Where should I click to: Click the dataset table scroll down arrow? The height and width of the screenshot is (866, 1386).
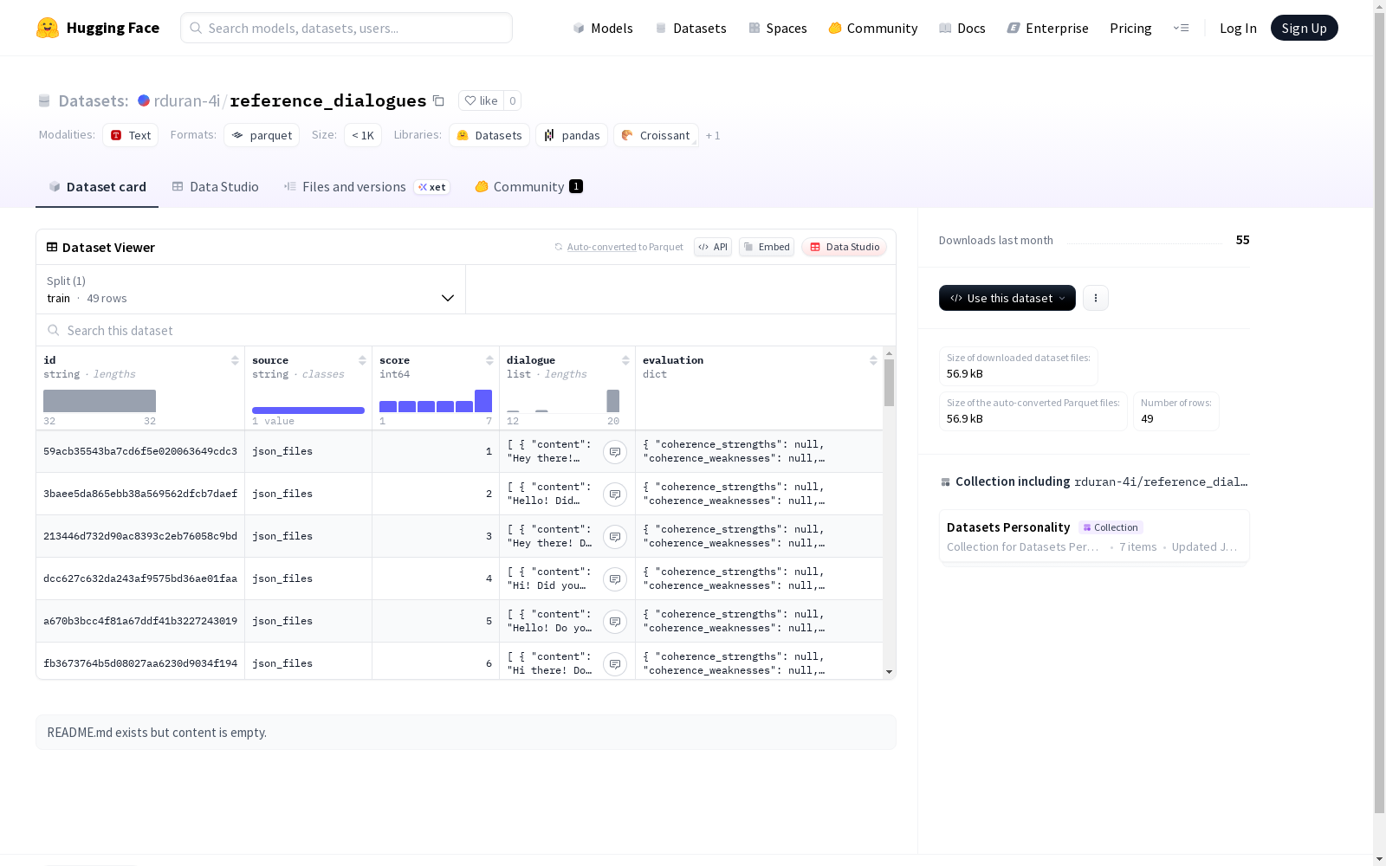889,672
